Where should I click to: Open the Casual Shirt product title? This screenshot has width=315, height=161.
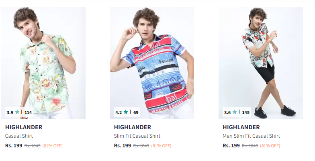(x=19, y=136)
